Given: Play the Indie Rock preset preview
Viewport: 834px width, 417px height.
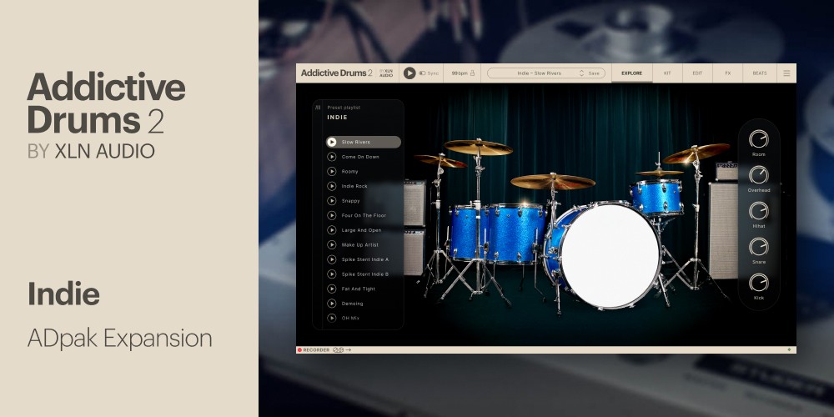Looking at the screenshot, I should [x=331, y=186].
